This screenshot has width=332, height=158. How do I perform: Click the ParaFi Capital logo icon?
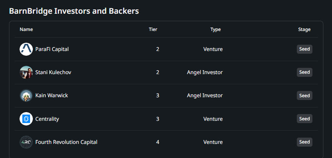[x=26, y=49]
